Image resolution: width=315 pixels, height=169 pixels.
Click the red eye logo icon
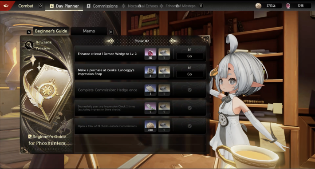click(6, 6)
